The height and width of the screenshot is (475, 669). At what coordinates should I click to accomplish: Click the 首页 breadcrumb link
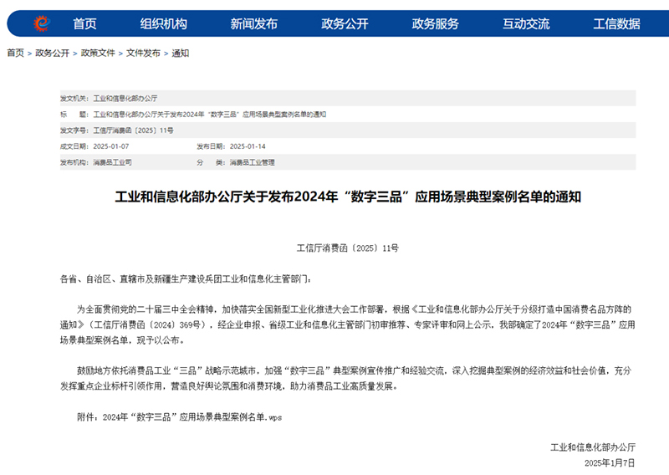tap(15, 53)
